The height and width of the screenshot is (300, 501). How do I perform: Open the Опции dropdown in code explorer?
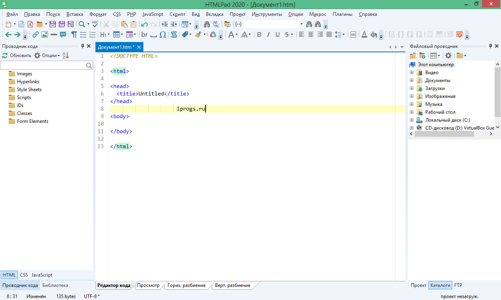pos(47,55)
